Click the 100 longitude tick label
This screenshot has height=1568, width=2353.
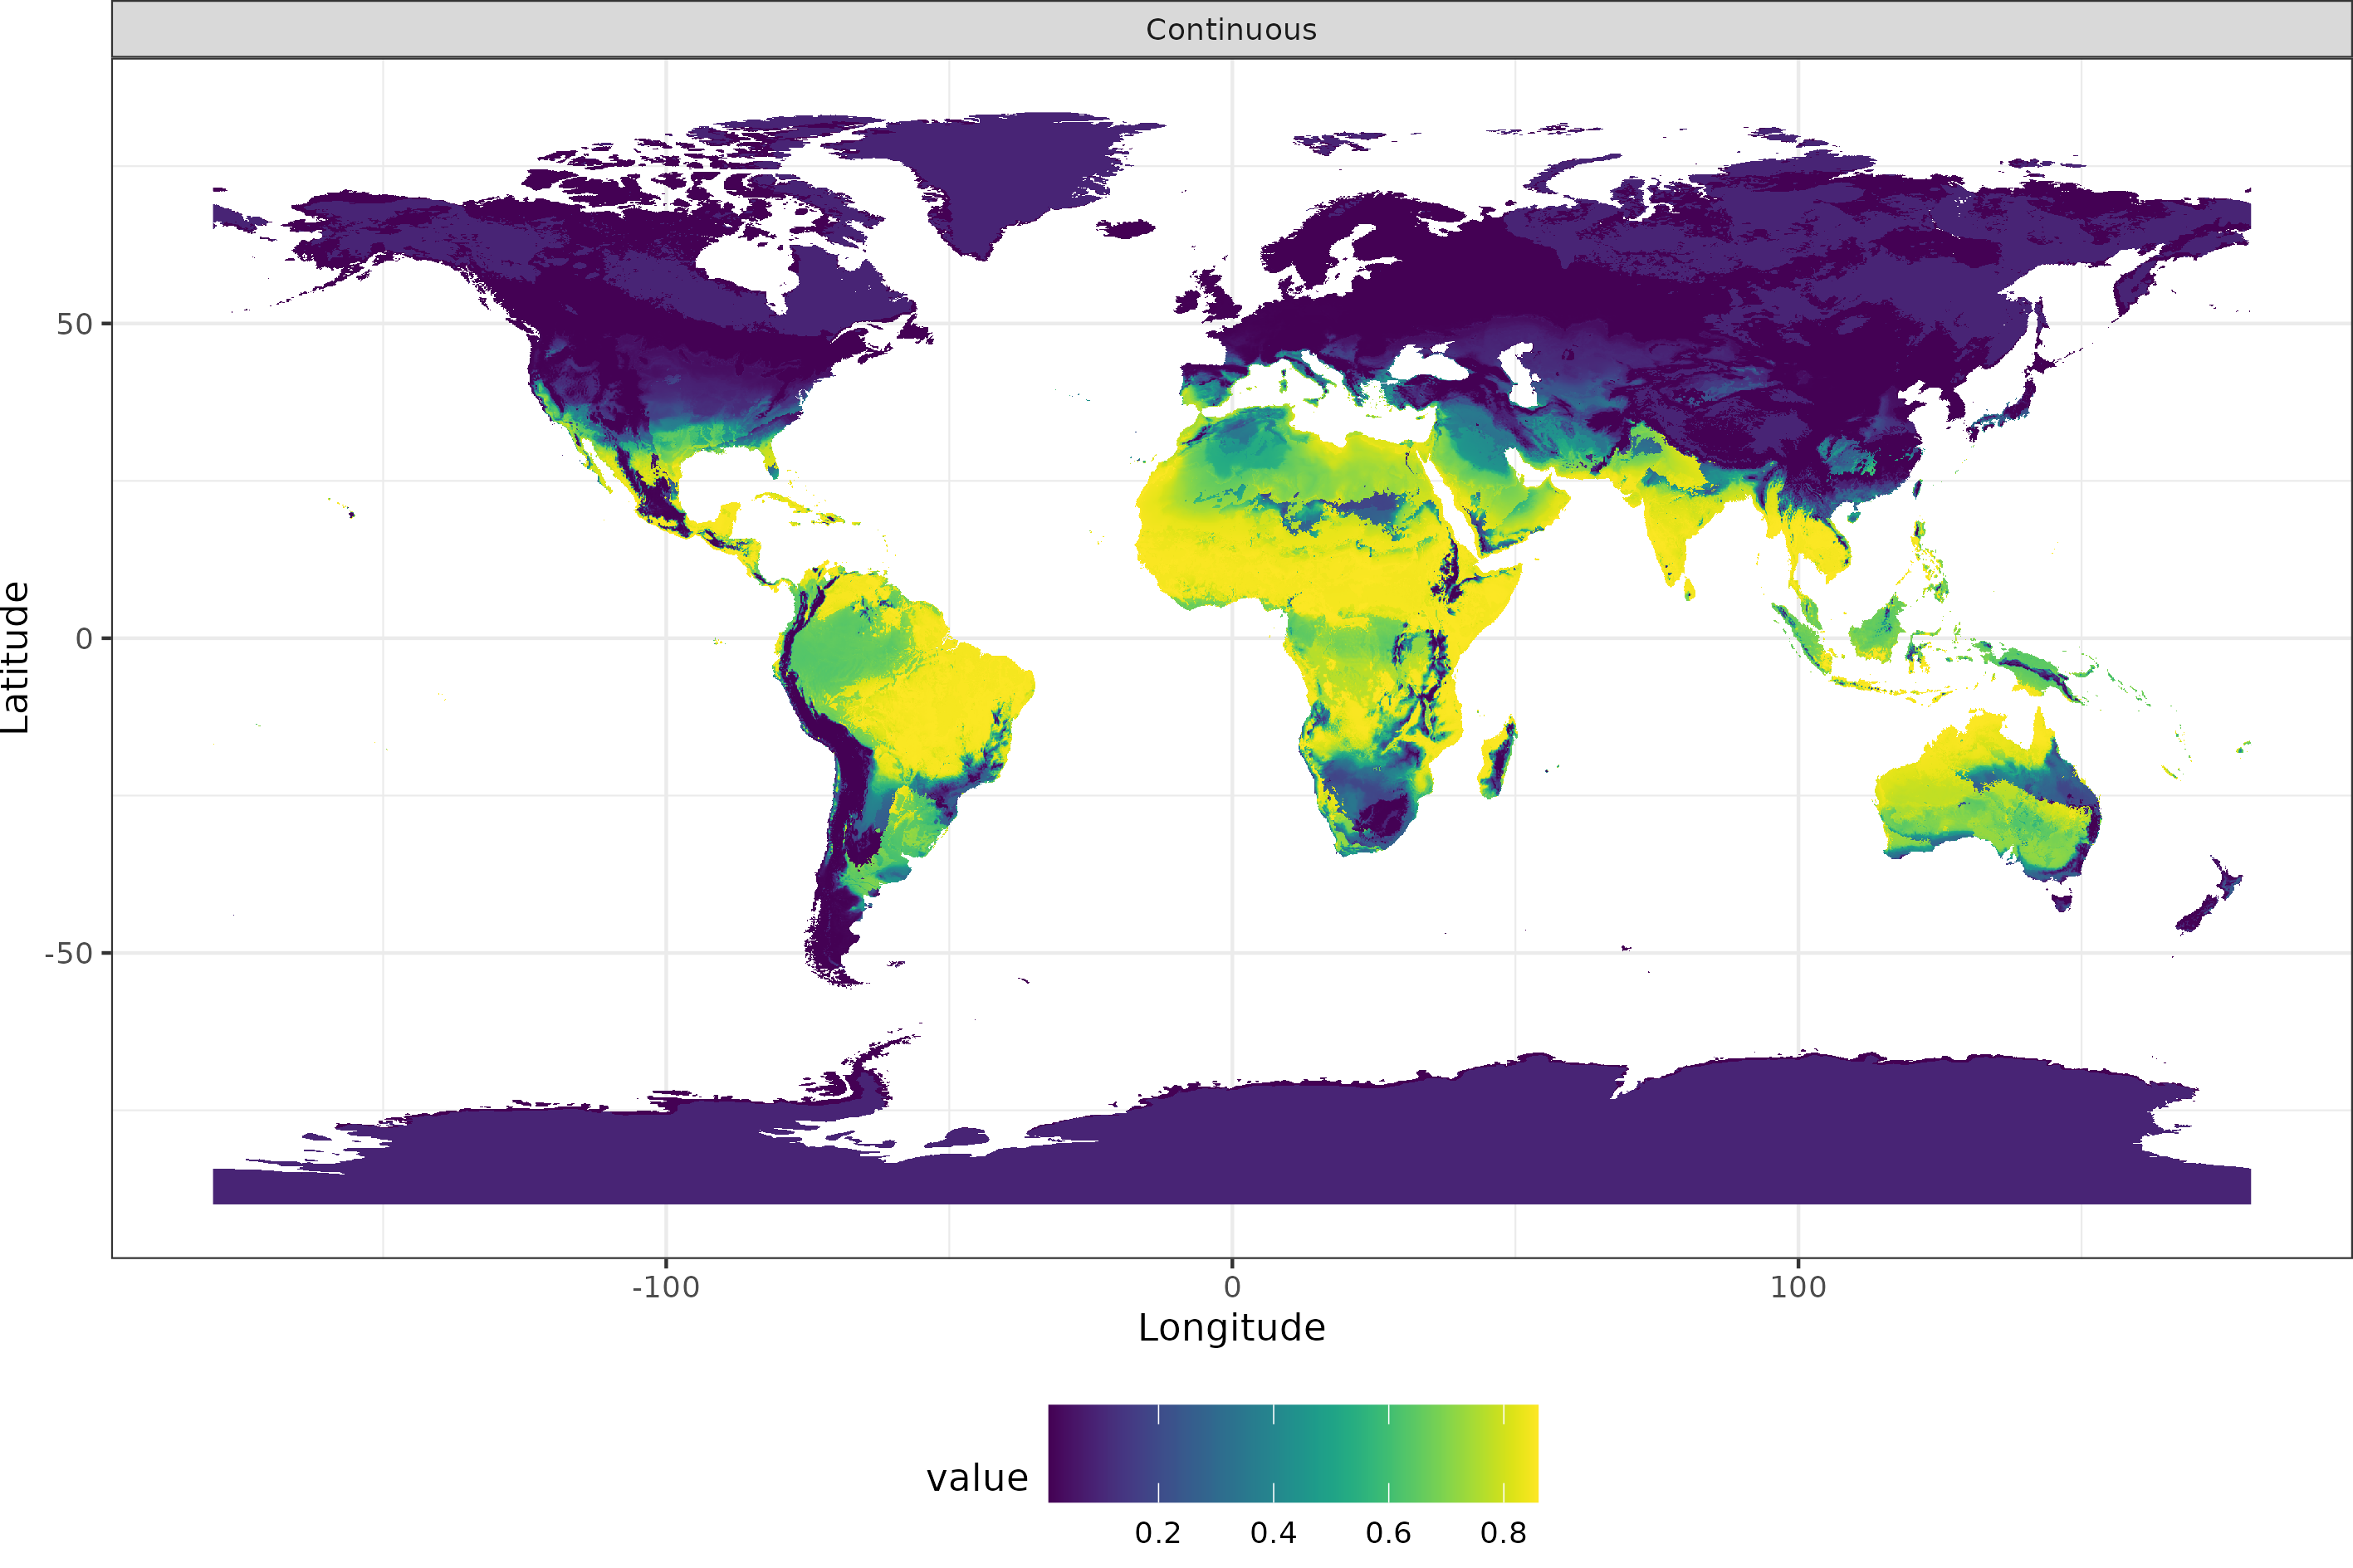point(1797,1288)
